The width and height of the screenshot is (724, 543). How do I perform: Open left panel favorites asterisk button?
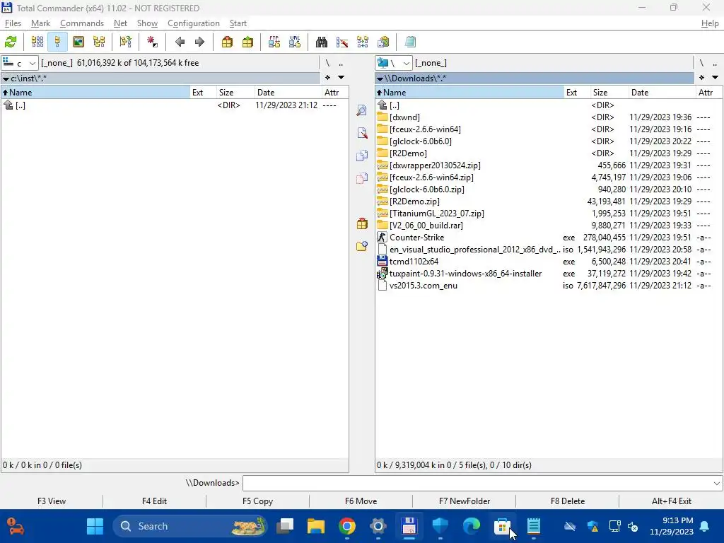coord(327,78)
